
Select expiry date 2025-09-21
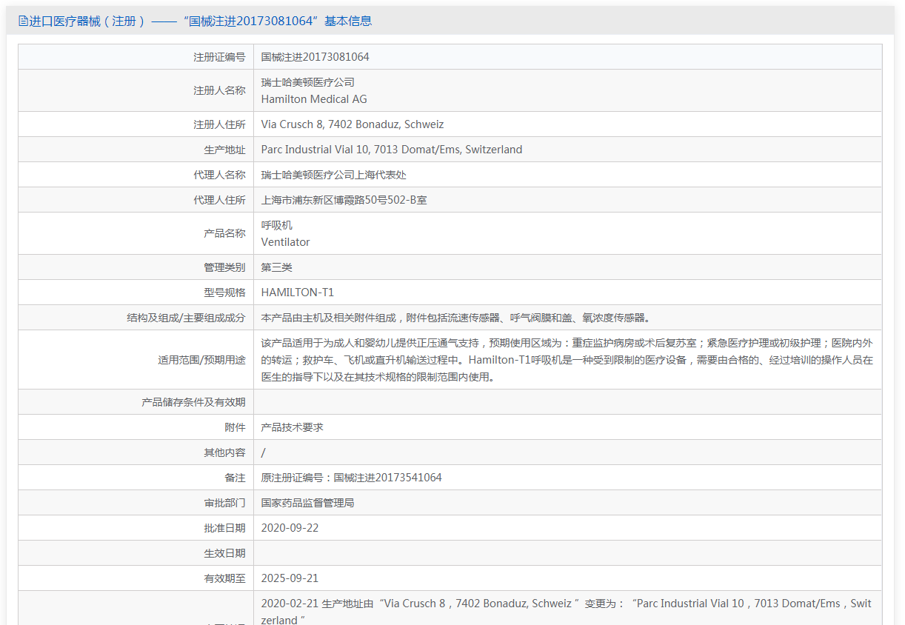[290, 578]
